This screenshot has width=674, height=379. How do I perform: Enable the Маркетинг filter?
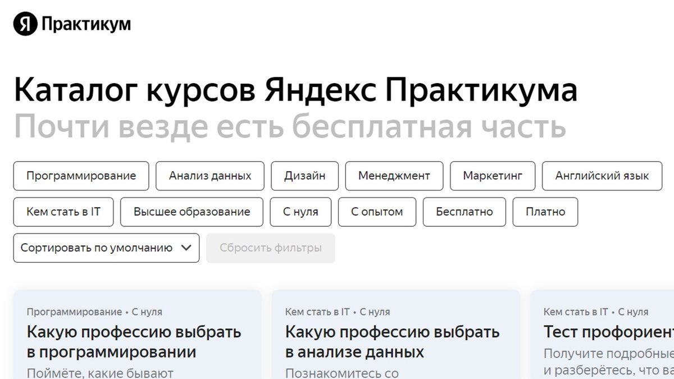(x=491, y=176)
